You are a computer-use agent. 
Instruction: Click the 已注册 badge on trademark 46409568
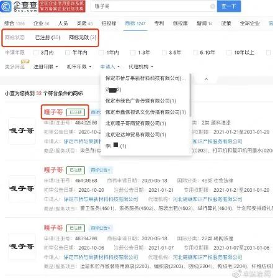76,170
